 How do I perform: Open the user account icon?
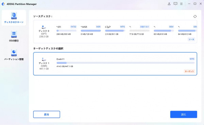tap(169, 4)
